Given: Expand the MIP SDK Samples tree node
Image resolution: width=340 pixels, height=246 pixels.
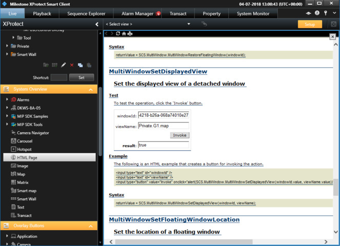Looking at the screenshot, I should [8, 116].
